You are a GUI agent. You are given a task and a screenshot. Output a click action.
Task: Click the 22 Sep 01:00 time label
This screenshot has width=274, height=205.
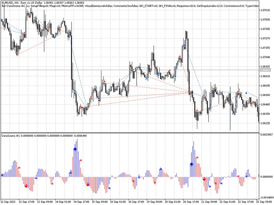pyautogui.click(x=227, y=202)
